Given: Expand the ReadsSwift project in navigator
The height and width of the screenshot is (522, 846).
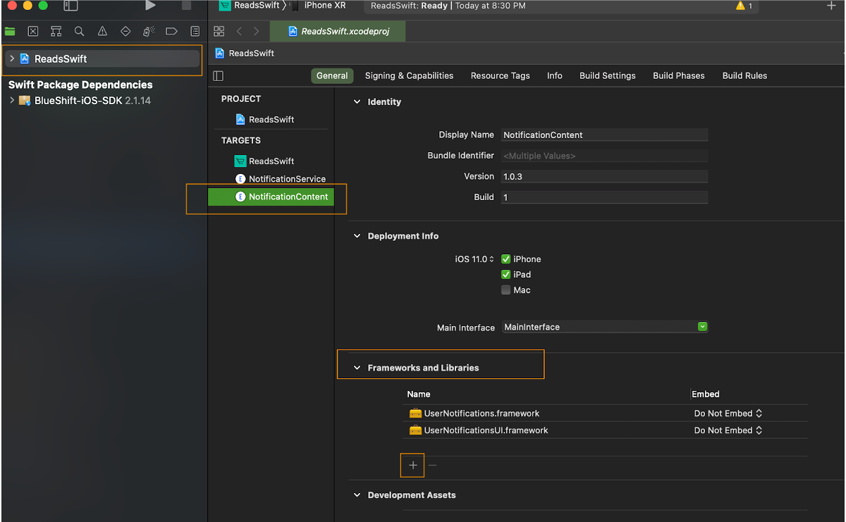Looking at the screenshot, I should pos(12,58).
